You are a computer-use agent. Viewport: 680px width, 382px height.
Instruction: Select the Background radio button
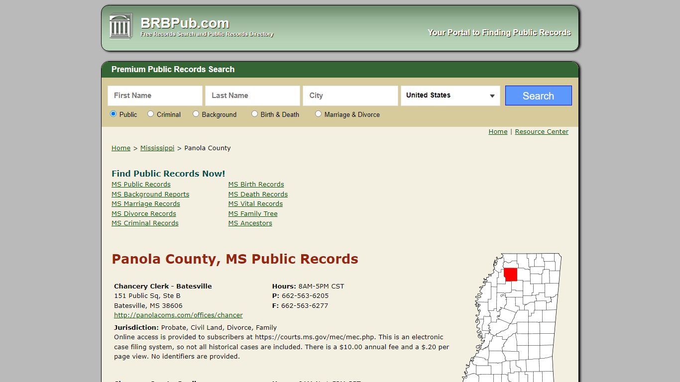[196, 114]
